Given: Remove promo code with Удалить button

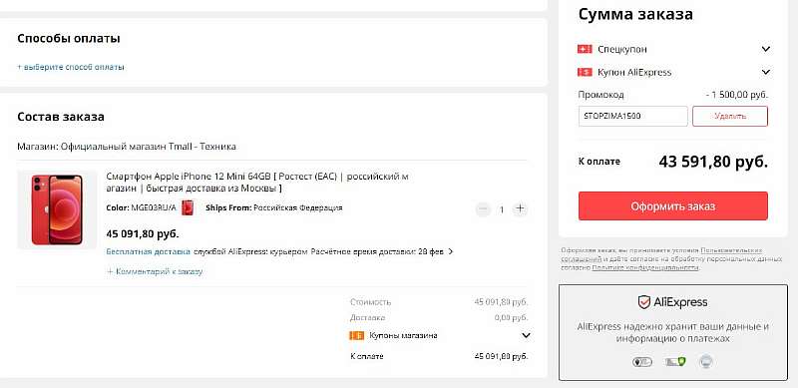Looking at the screenshot, I should (730, 116).
